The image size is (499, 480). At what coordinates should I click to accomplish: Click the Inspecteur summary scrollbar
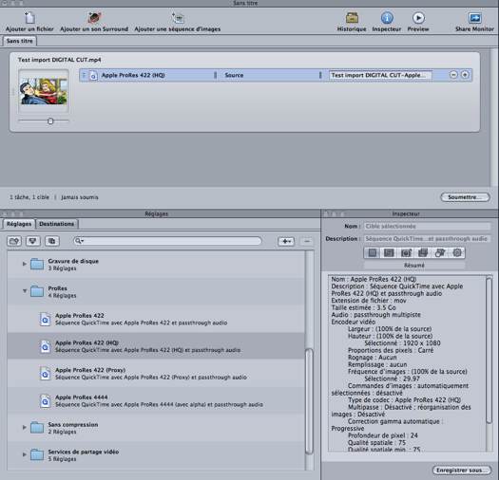point(489,350)
